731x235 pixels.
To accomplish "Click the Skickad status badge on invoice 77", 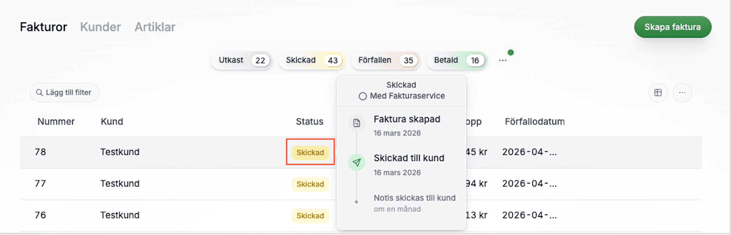I will click(x=310, y=184).
